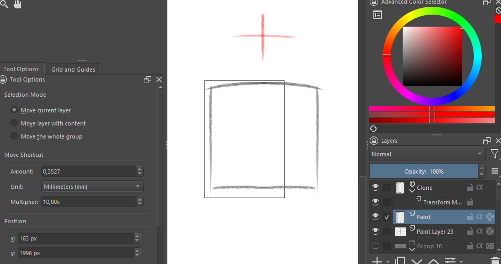Open the Normal blending mode dropdown
Viewport: 501px width, 264px height.
click(427, 154)
